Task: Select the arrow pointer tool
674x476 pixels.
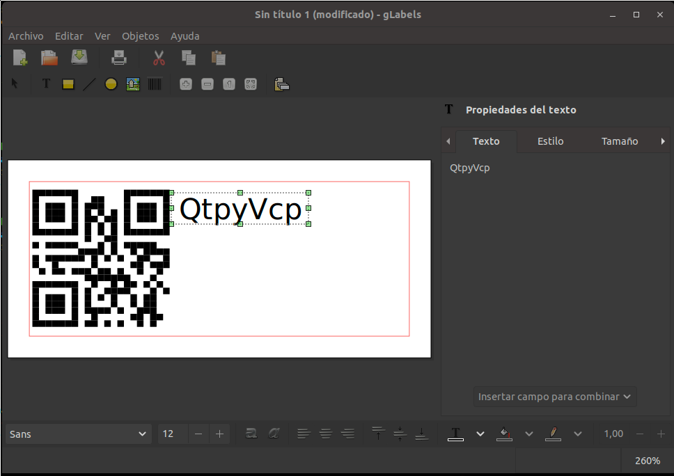Action: [x=15, y=84]
